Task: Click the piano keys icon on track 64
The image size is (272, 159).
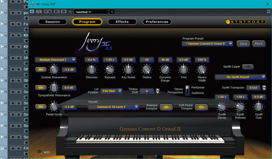Action: click(x=2, y=148)
